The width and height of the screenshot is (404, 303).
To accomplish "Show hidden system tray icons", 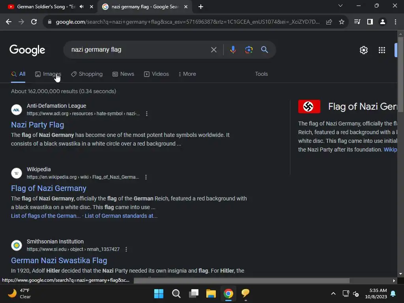I will (x=333, y=294).
